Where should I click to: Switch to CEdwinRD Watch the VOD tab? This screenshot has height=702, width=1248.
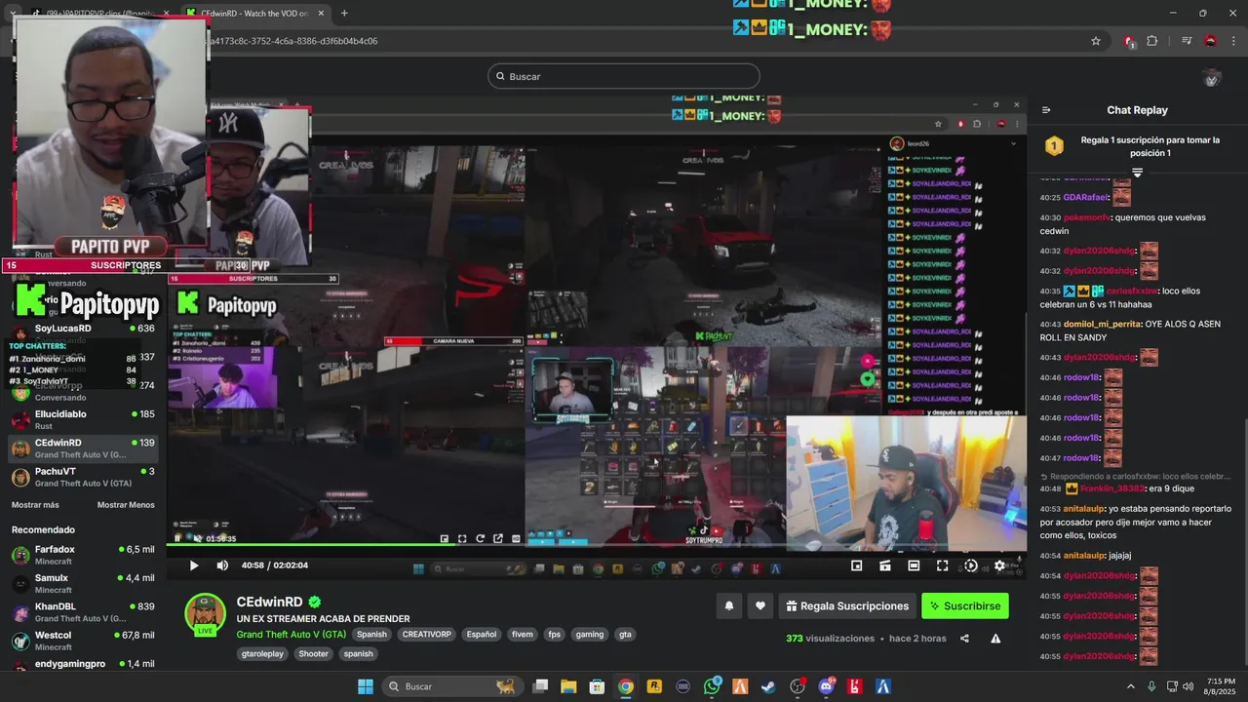253,13
